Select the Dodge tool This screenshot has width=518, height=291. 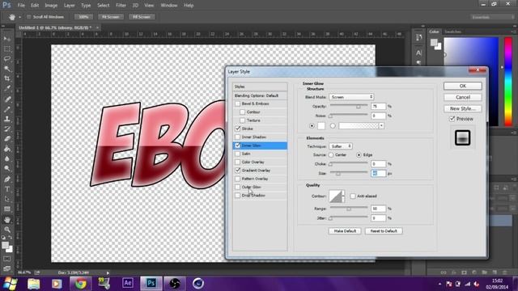(x=7, y=169)
